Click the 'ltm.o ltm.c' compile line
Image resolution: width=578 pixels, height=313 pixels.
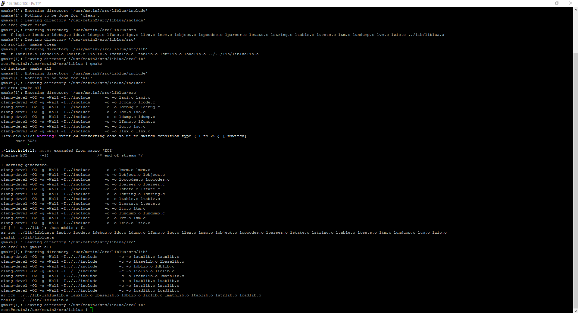point(73,208)
